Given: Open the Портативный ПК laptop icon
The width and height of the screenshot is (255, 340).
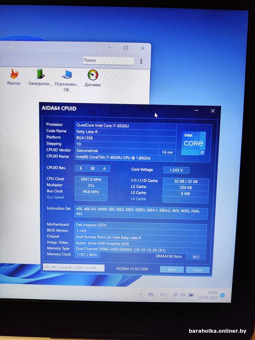Looking at the screenshot, I should click(67, 75).
